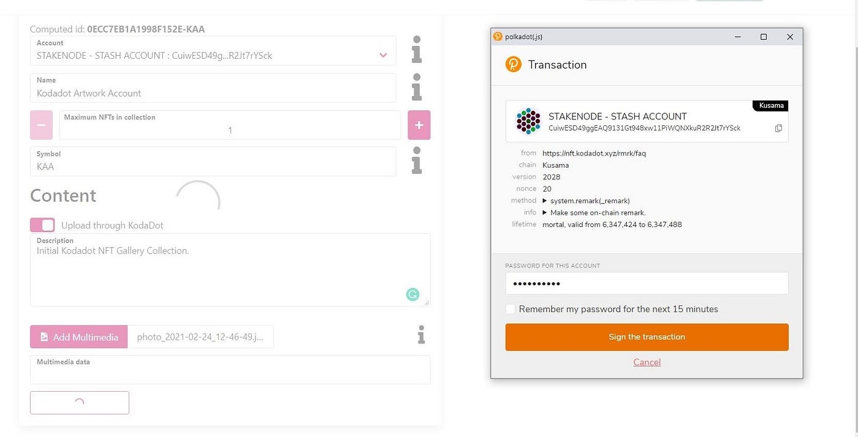
Task: Minimize the polkadot{.js} window
Action: 737,37
